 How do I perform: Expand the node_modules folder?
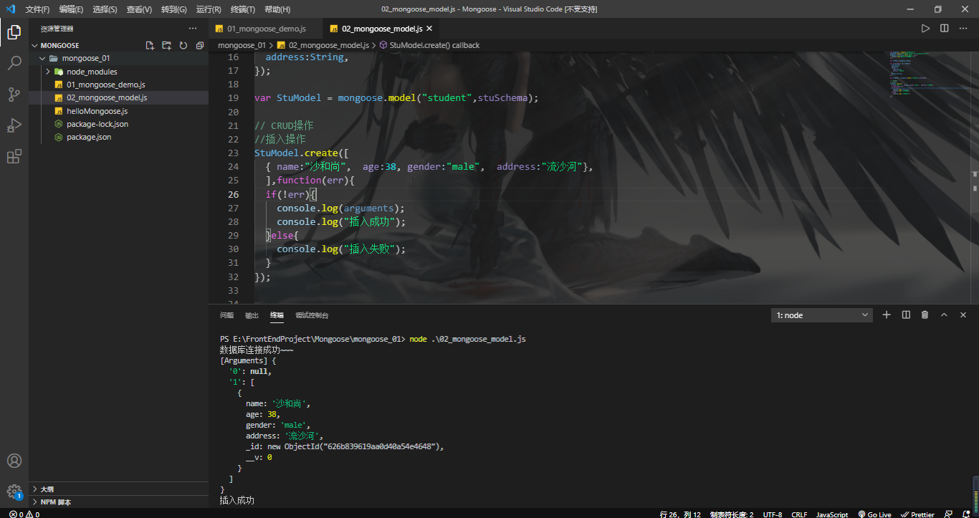coord(118,72)
